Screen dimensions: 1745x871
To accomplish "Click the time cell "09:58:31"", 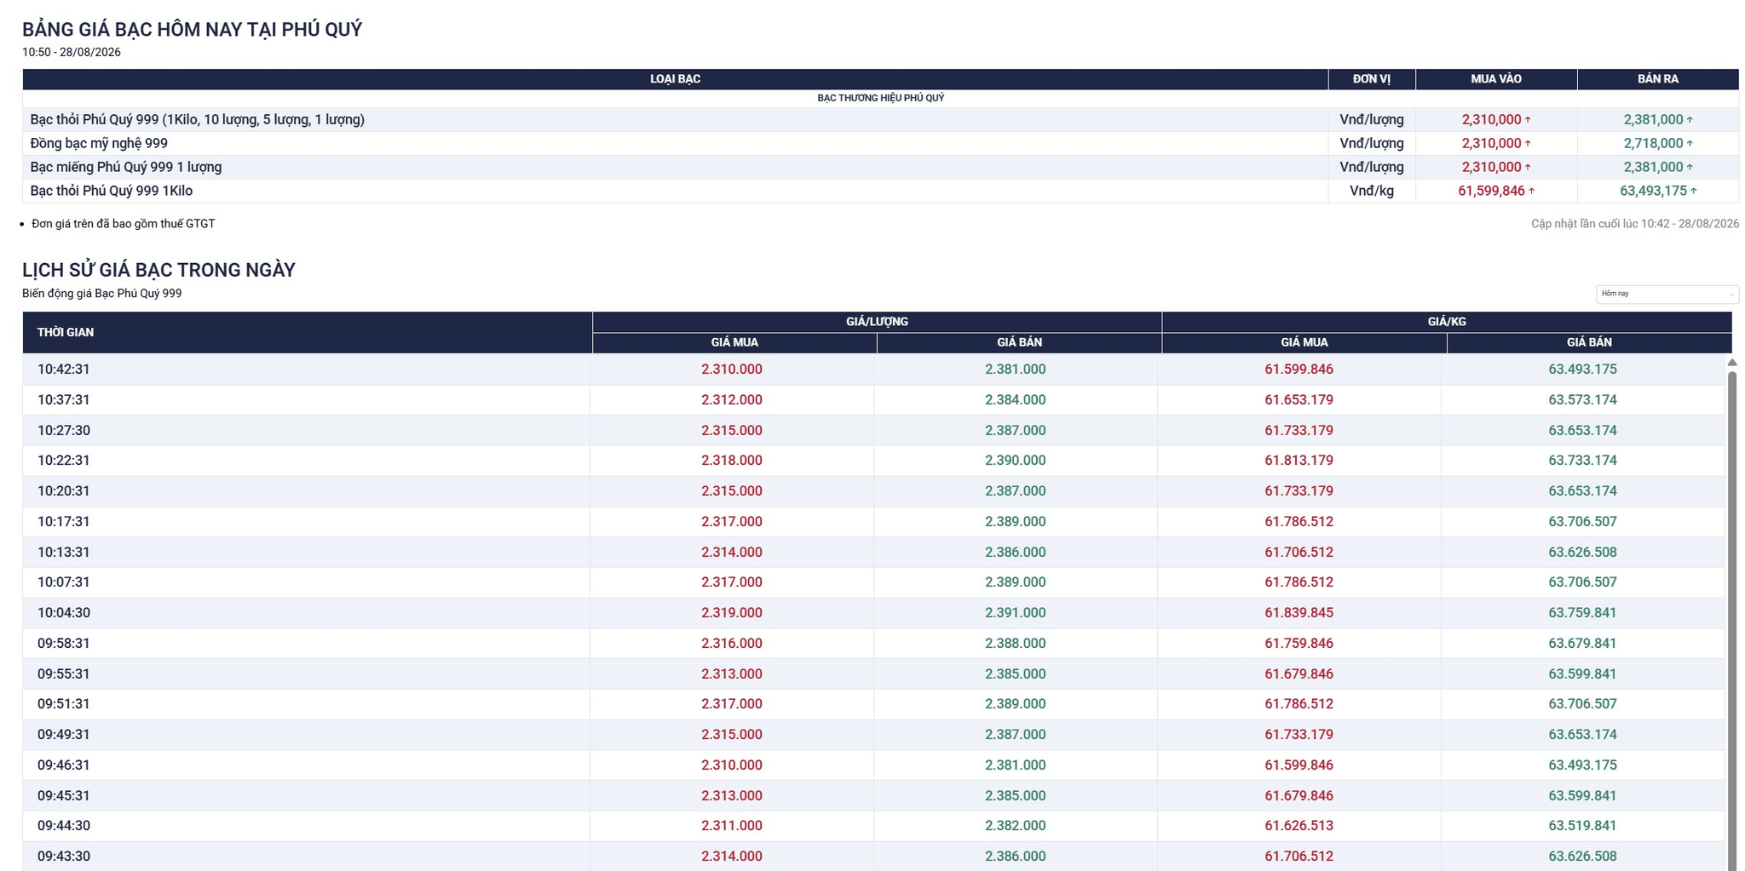I will pos(63,644).
